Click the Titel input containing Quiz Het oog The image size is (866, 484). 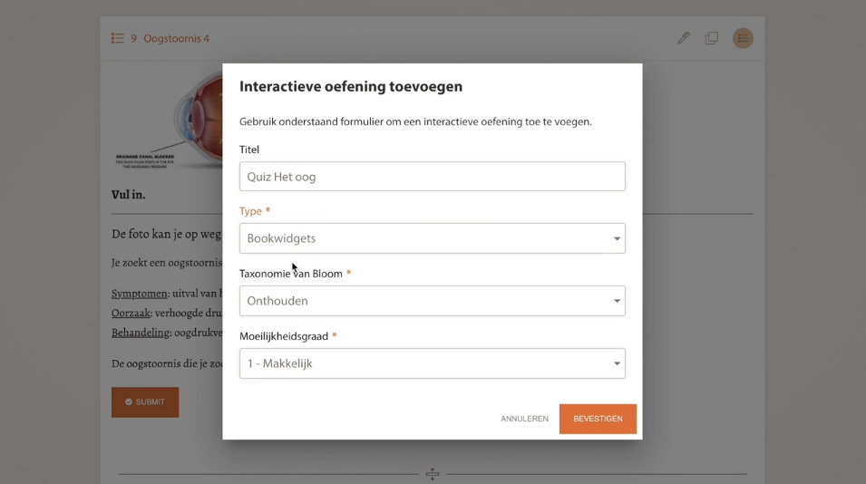[x=432, y=177]
